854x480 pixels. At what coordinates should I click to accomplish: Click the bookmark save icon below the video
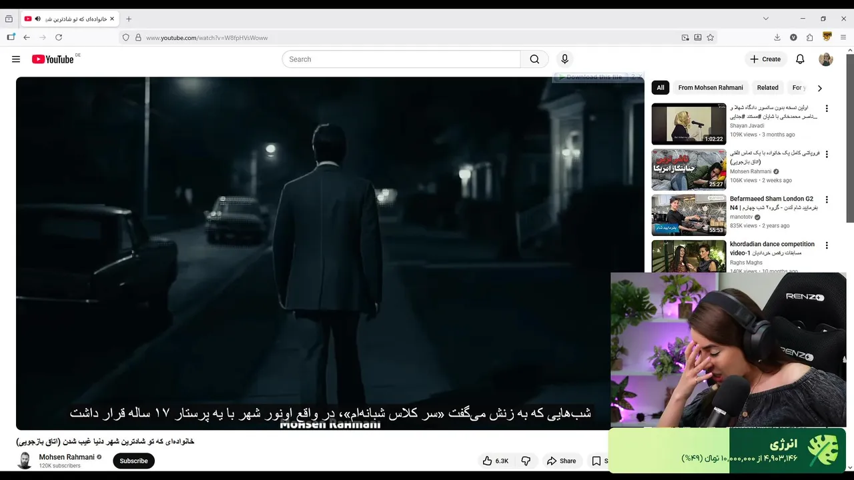[596, 461]
